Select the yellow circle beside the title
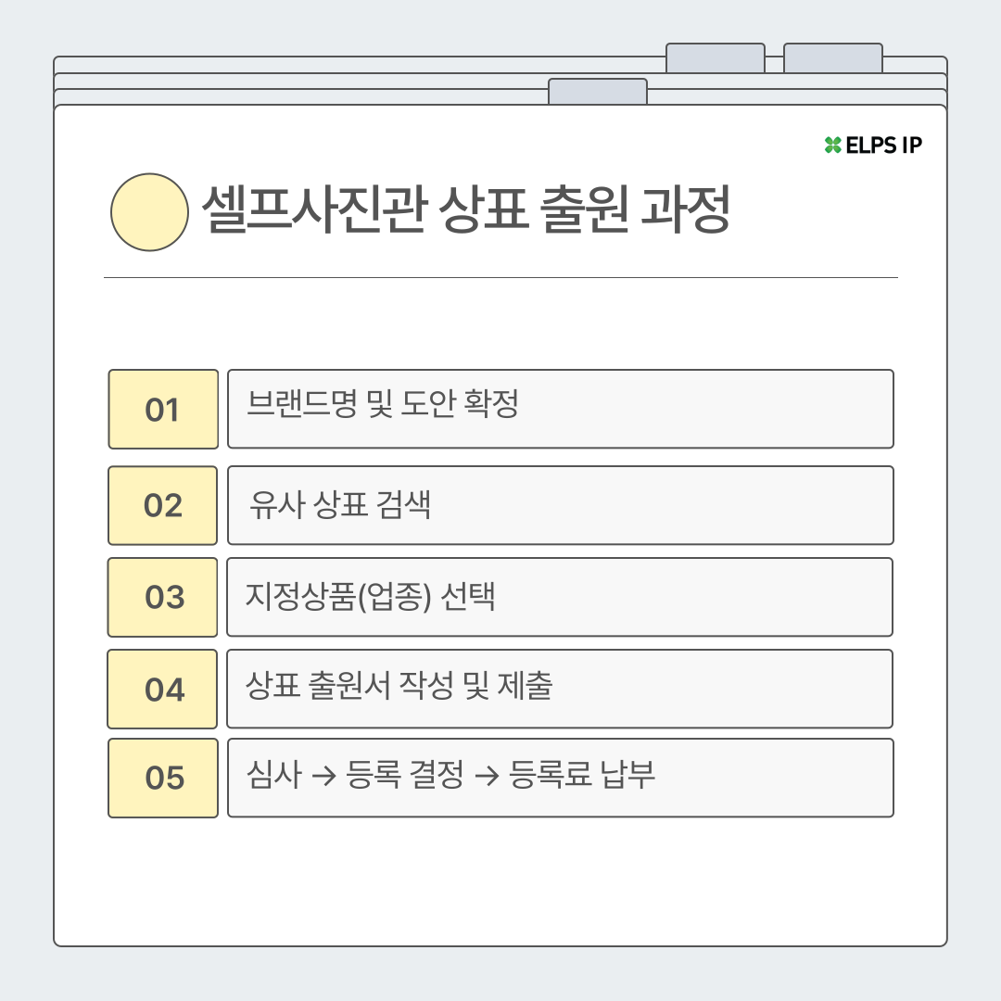This screenshot has width=1001, height=1001. [149, 212]
